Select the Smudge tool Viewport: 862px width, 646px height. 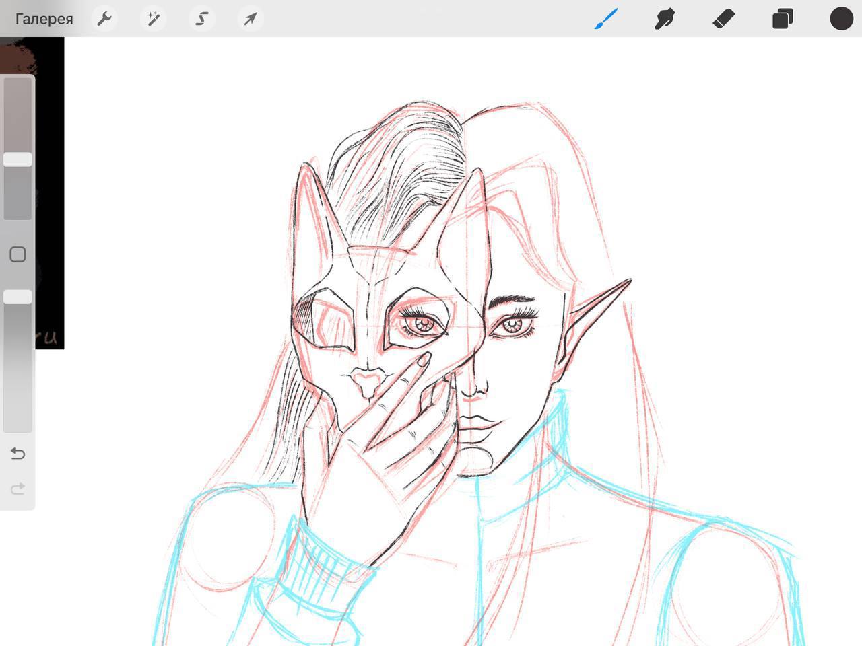pos(665,19)
